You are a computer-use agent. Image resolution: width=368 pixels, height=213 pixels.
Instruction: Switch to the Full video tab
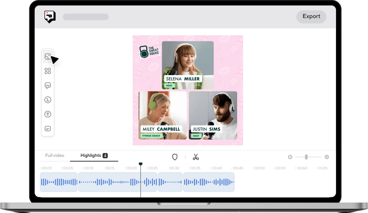coord(54,155)
